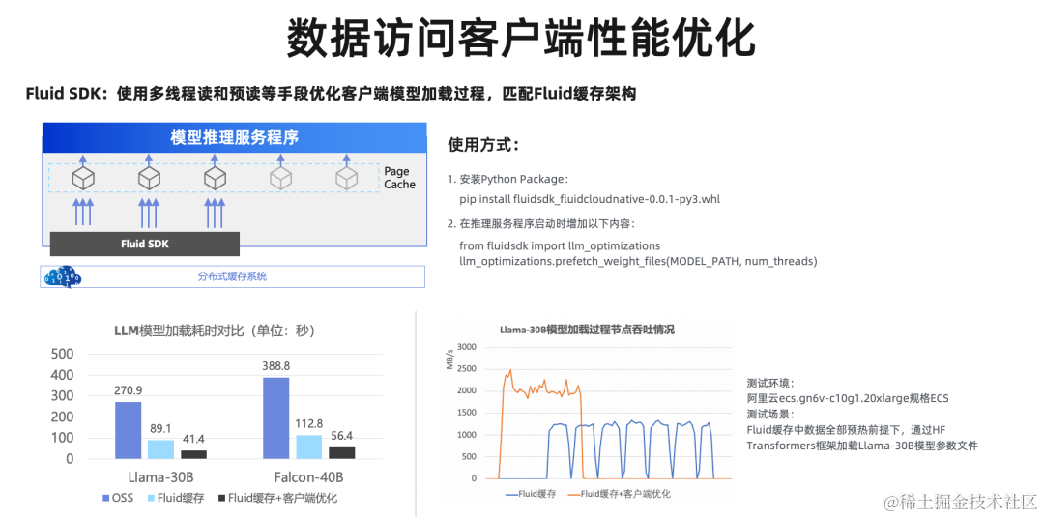Click the slide title 数据访问客户端性能优化
This screenshot has width=1044, height=518.
point(521,38)
